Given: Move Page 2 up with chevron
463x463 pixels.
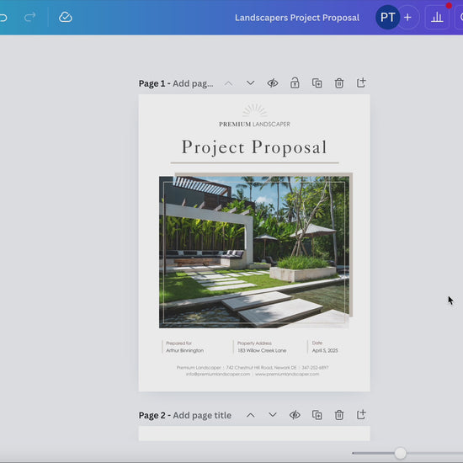Looking at the screenshot, I should [x=250, y=415].
